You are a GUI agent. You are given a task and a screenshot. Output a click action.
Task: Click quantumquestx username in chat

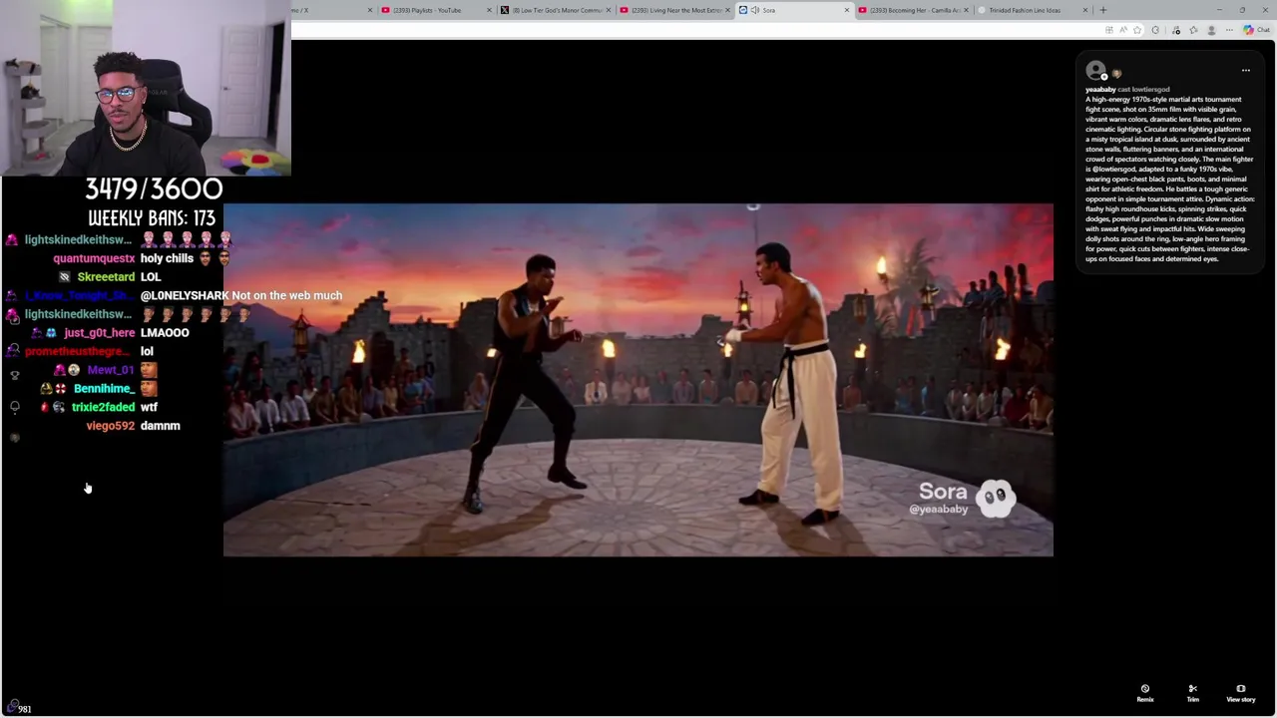click(94, 258)
